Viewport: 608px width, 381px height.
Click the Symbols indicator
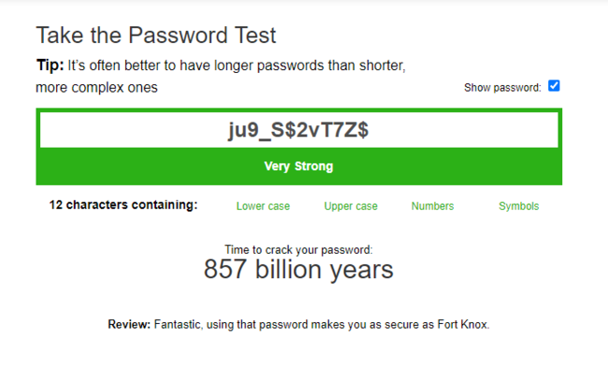[518, 206]
